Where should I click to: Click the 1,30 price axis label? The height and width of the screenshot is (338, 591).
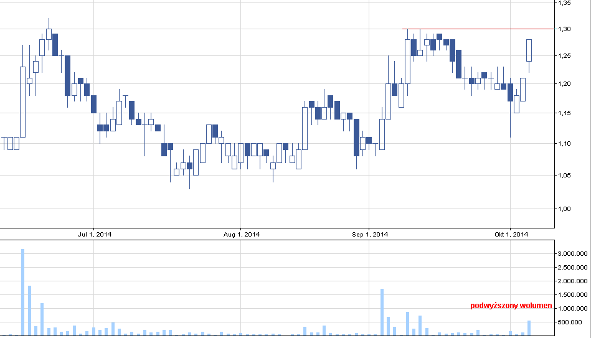[x=564, y=29]
